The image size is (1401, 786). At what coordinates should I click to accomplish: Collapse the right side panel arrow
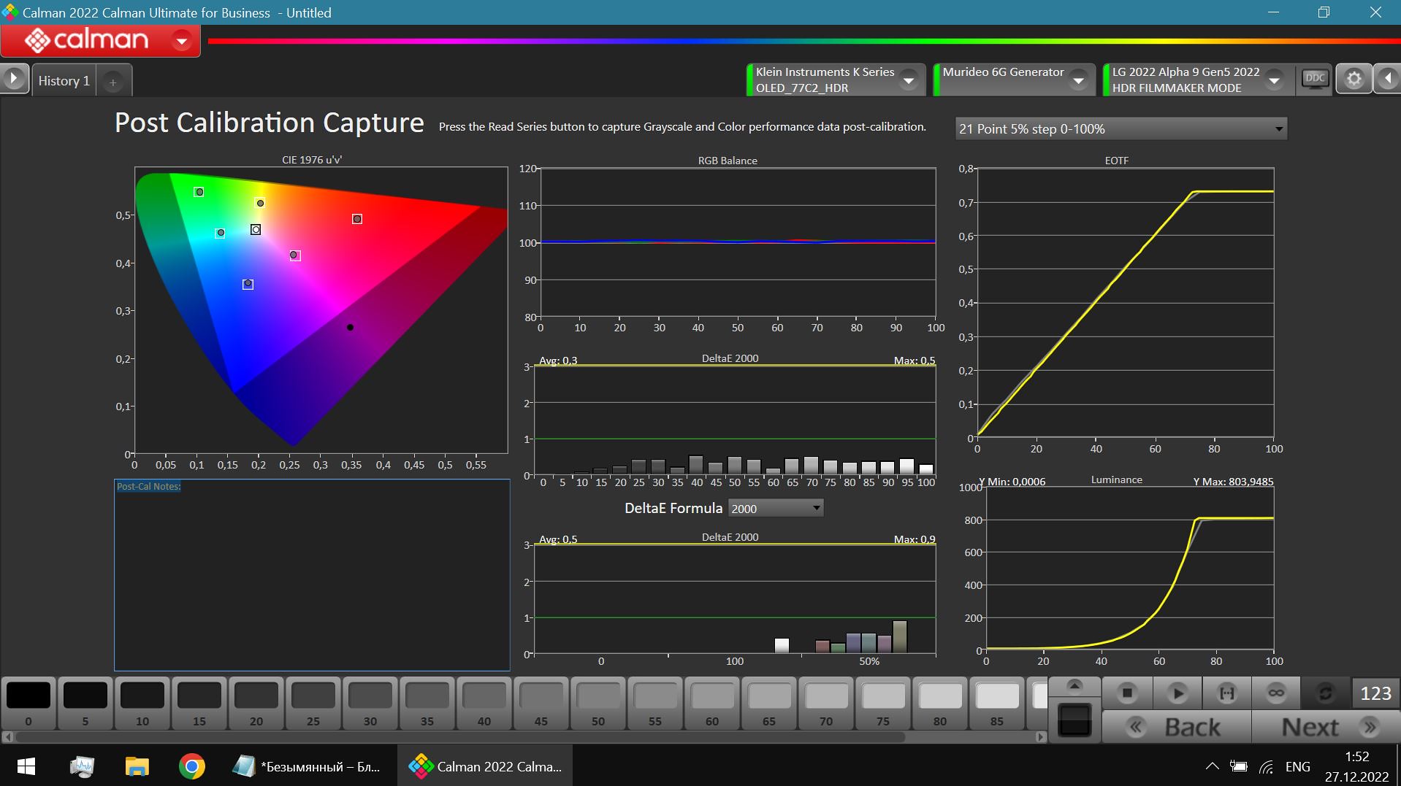tap(1387, 79)
